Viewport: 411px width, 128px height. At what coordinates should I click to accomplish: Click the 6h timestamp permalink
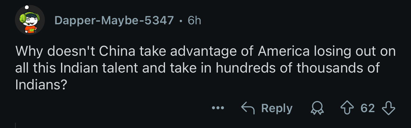tap(195, 21)
